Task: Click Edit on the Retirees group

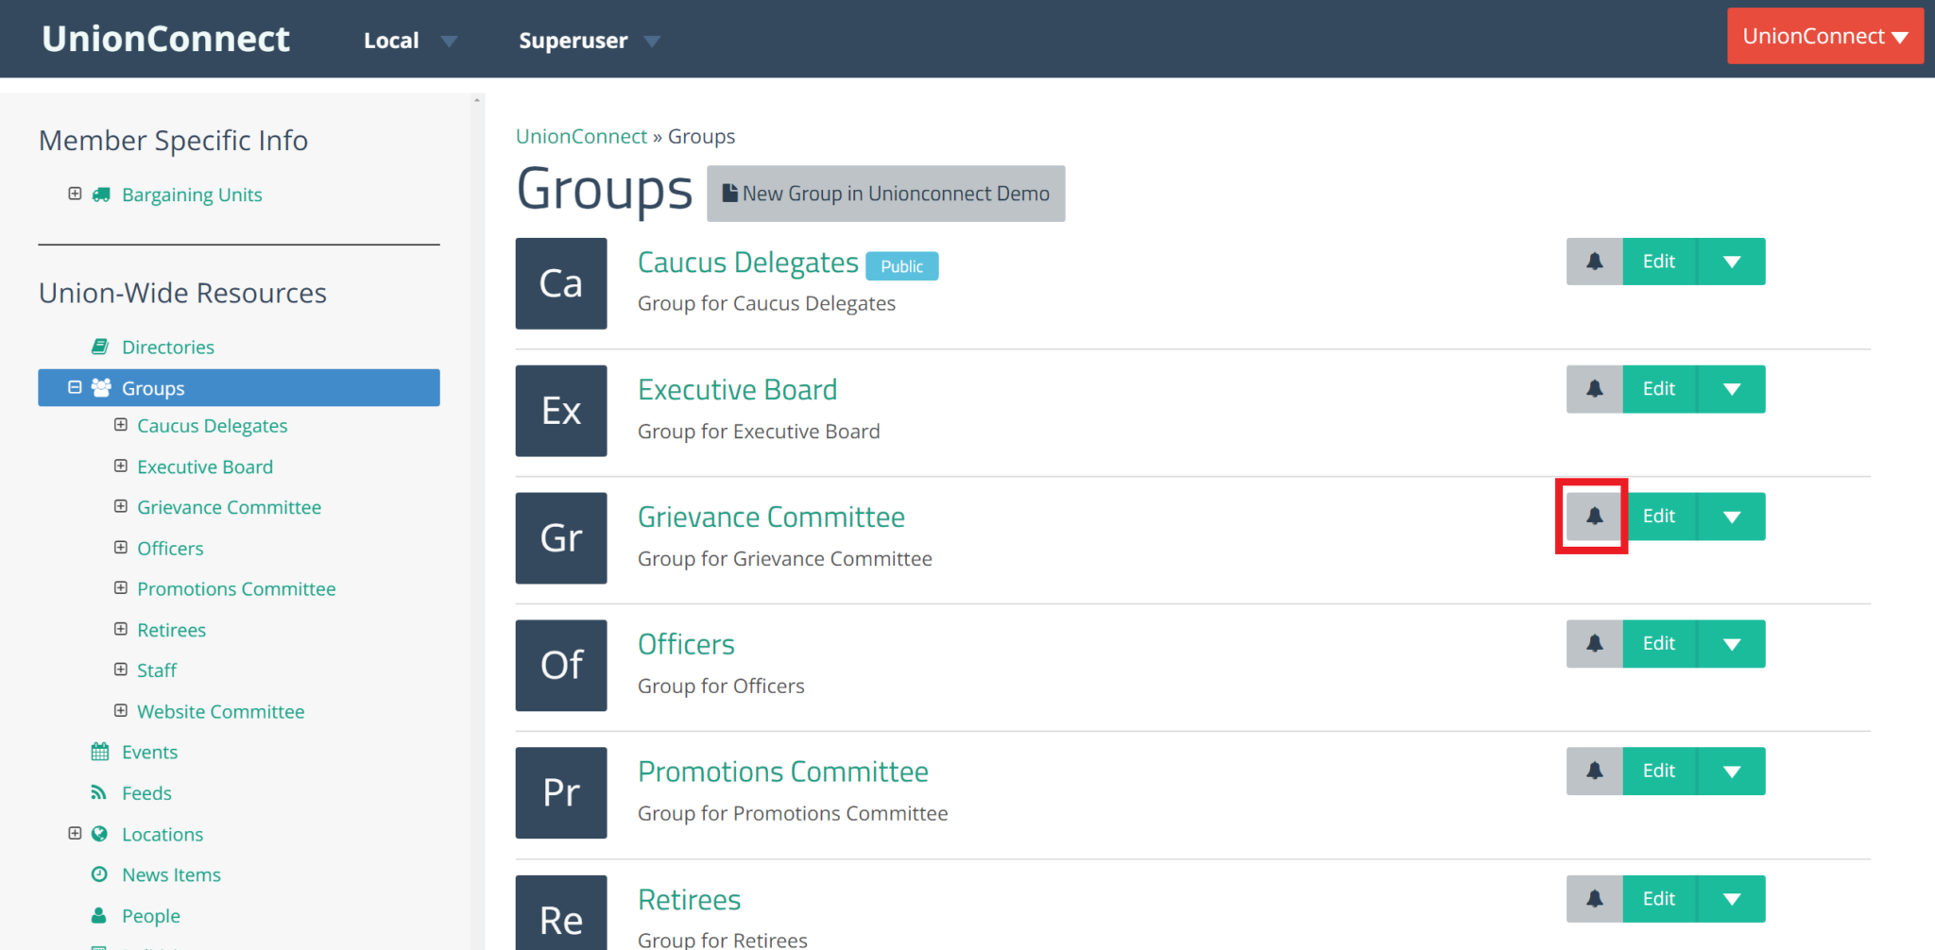Action: coord(1658,898)
